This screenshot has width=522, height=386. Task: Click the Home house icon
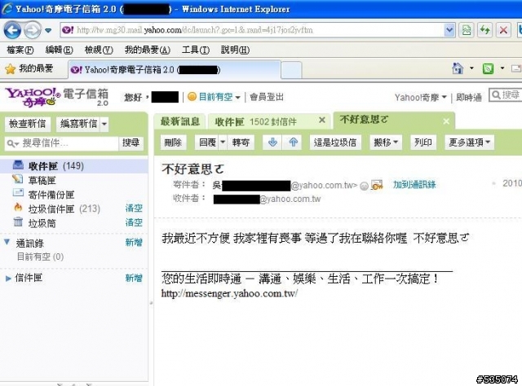click(x=458, y=68)
